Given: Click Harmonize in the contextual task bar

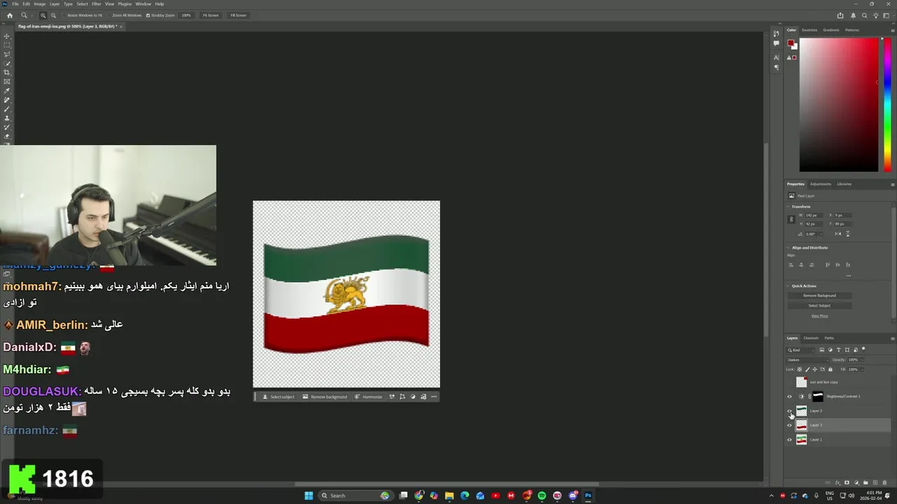Looking at the screenshot, I should [x=369, y=397].
